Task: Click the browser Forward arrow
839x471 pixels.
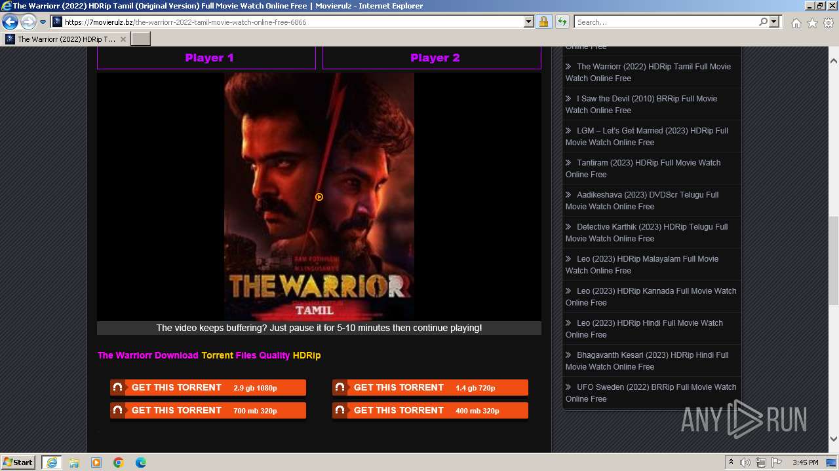Action: coord(28,22)
